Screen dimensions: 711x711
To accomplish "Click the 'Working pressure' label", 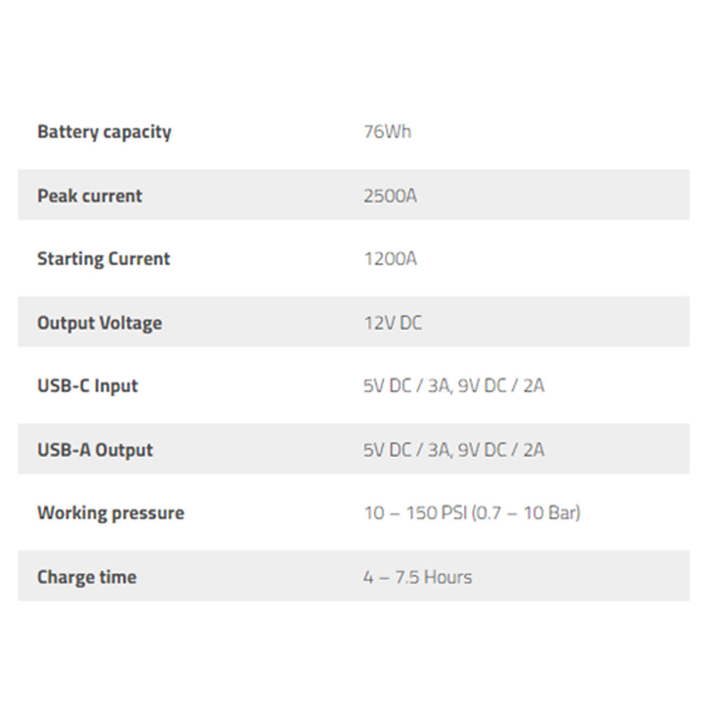I will [110, 513].
